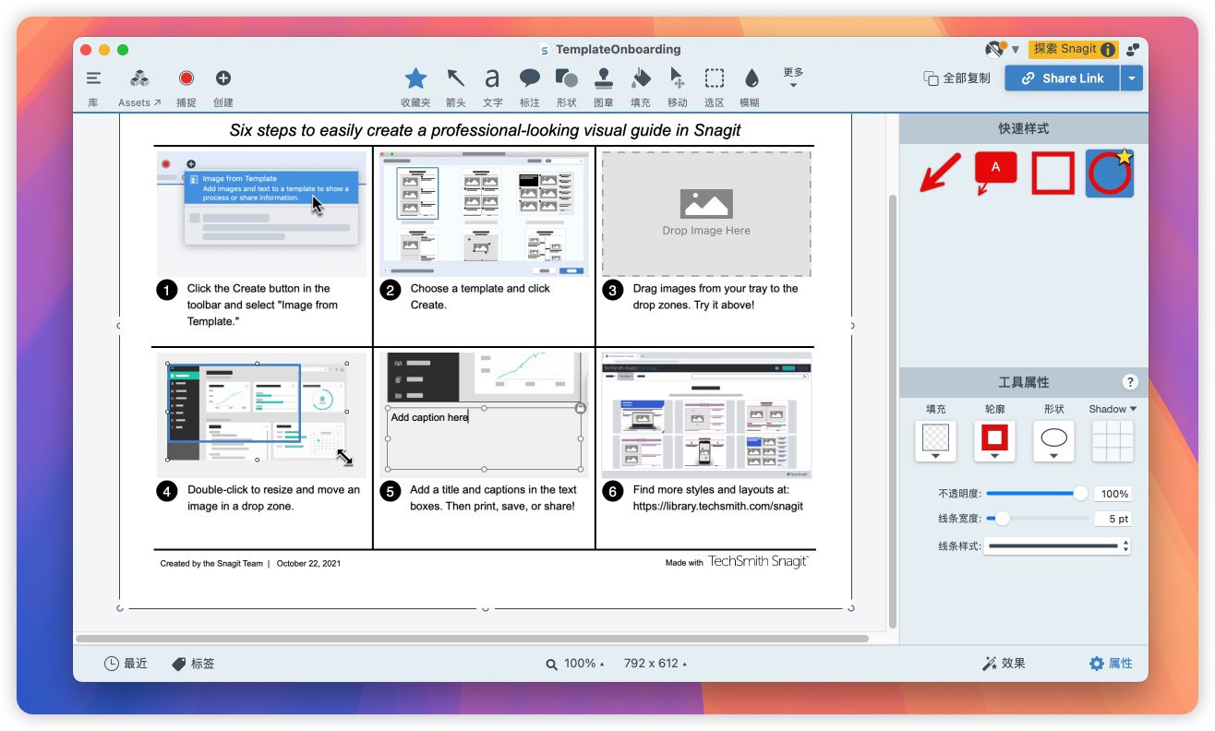
Task: Apply the red circle favorite quick style
Action: pos(1110,174)
